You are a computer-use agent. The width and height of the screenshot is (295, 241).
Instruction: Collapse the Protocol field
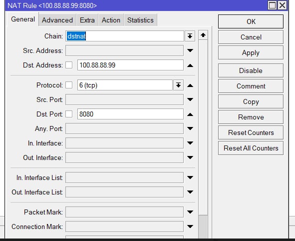[190, 85]
